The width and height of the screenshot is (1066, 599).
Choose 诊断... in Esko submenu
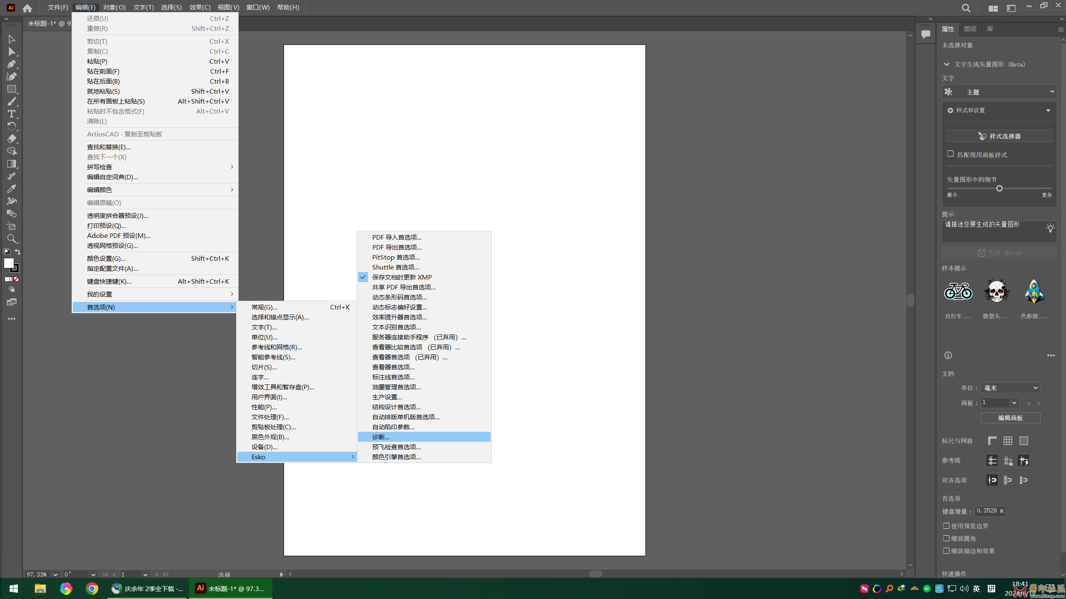coord(424,437)
